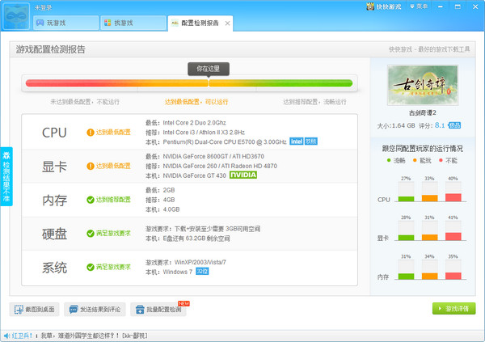Click the 未达到最低配置，不能运行 label
485x342 pixels.
pos(85,102)
